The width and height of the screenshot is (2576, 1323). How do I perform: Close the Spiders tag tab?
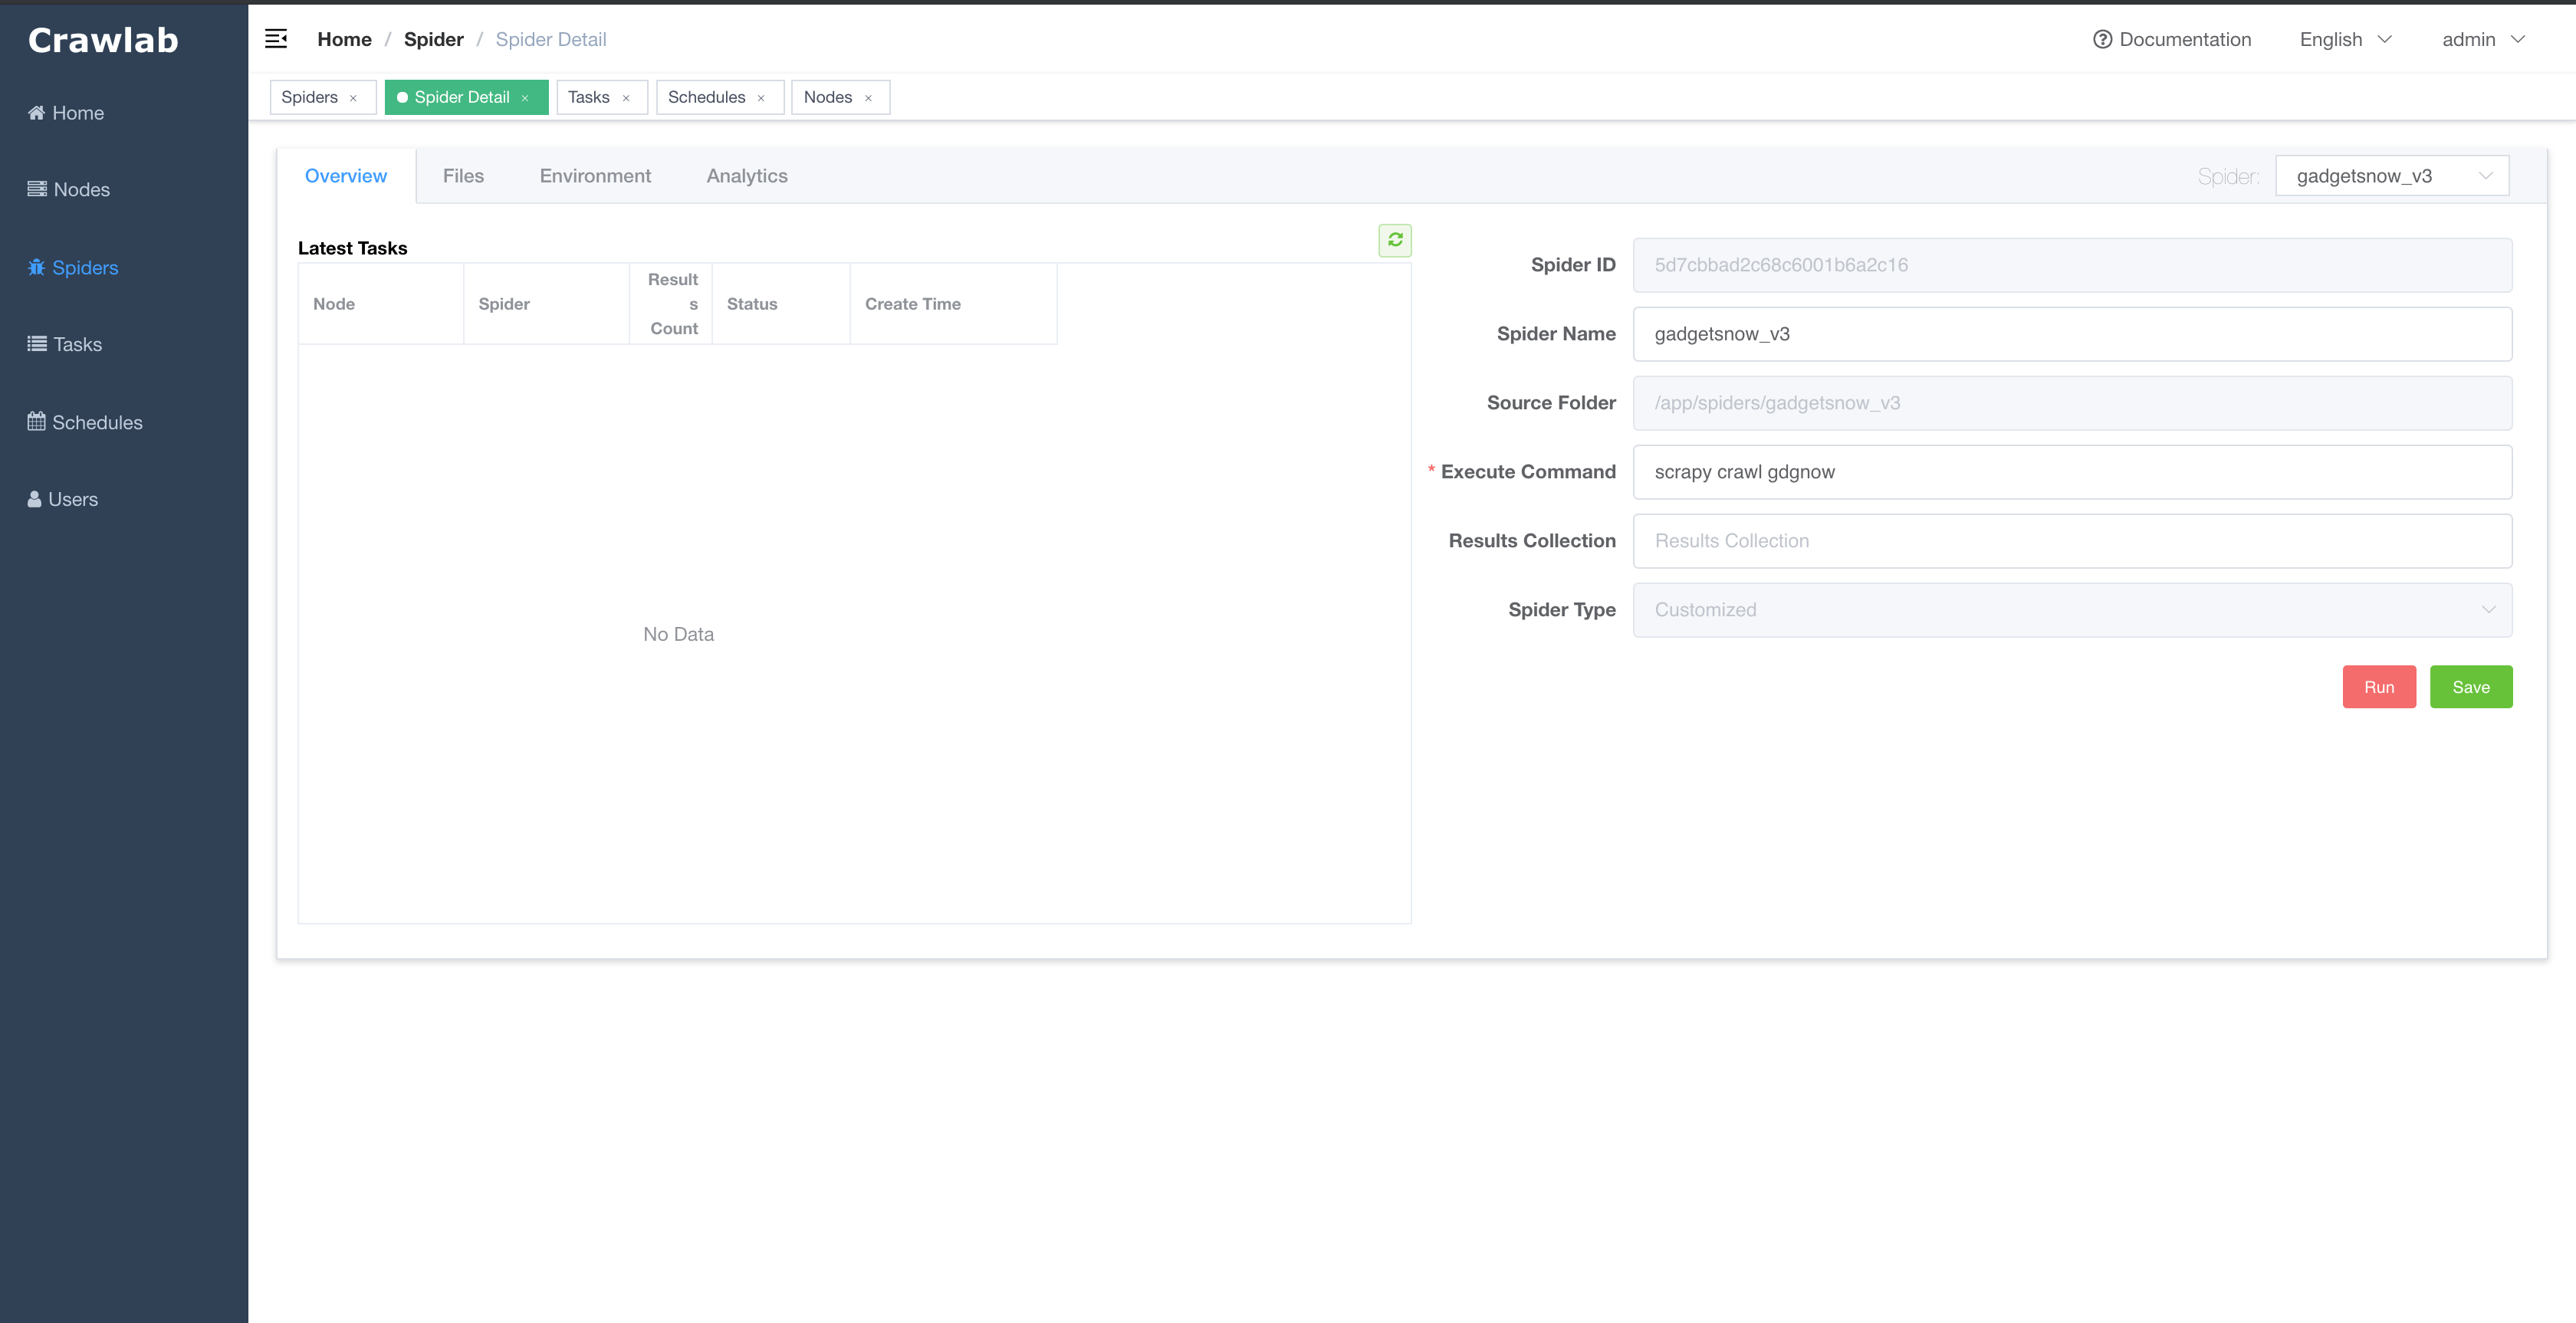click(x=353, y=98)
